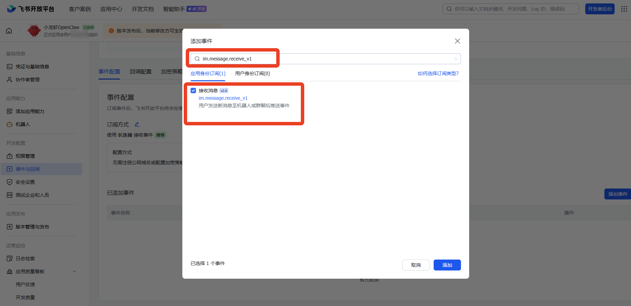The image size is (631, 306).
Task: Open the im.message.receive_v1 event link
Action: (223, 98)
